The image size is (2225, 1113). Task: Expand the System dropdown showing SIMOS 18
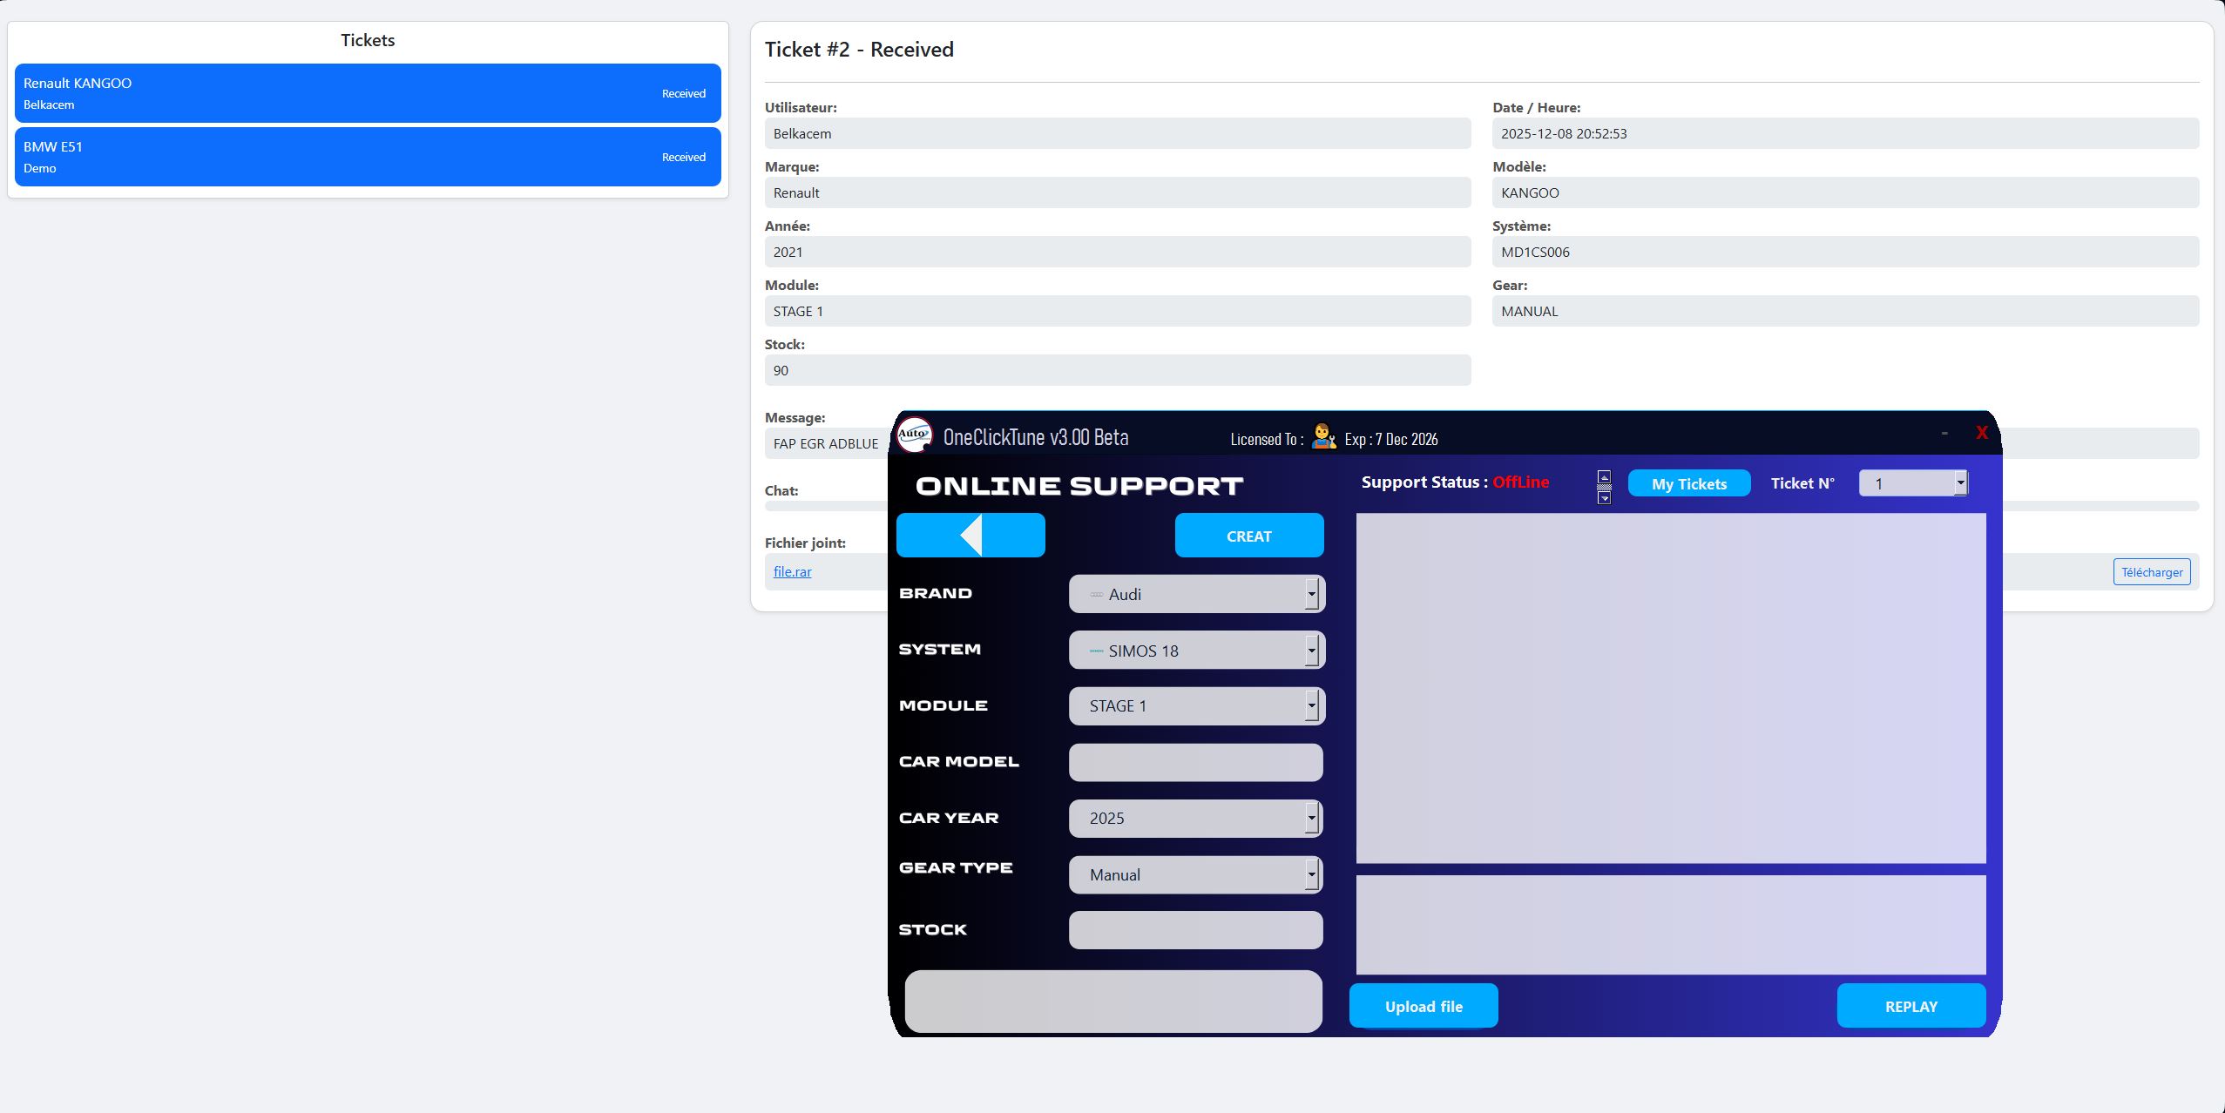[1310, 651]
